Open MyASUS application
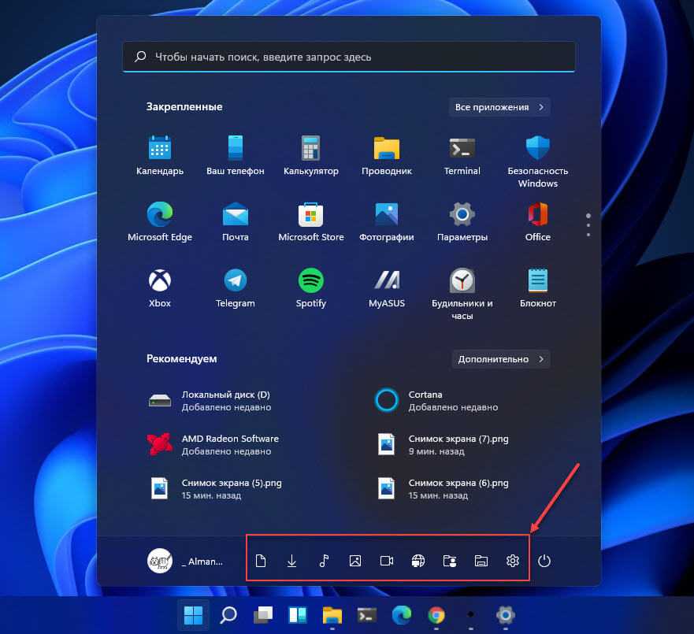Screen dimensions: 694x634 click(x=386, y=287)
